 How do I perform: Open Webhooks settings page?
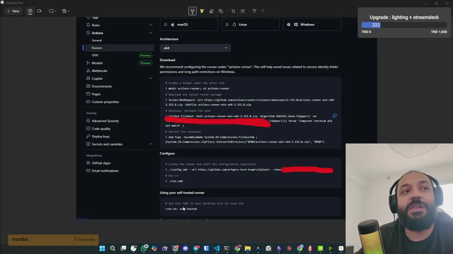tap(99, 71)
